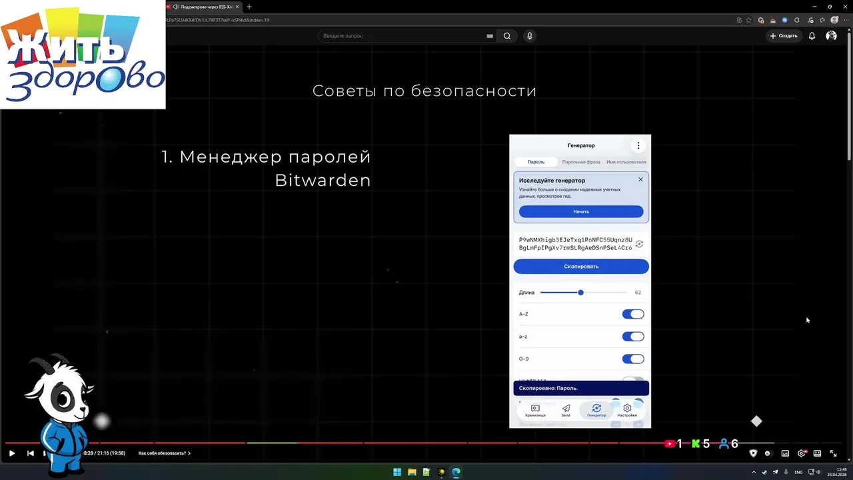Adjust the Длина length slider handle
This screenshot has width=853, height=480.
580,293
